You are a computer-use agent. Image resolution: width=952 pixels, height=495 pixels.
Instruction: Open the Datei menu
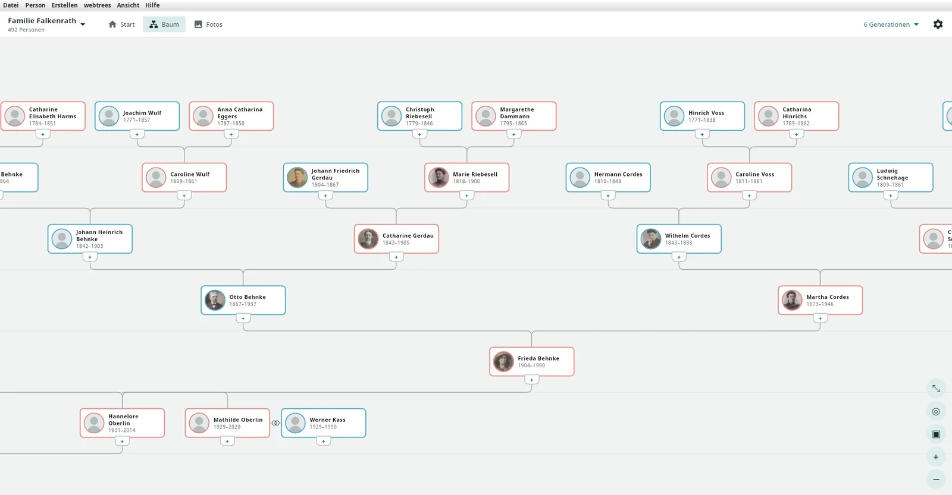pyautogui.click(x=11, y=5)
